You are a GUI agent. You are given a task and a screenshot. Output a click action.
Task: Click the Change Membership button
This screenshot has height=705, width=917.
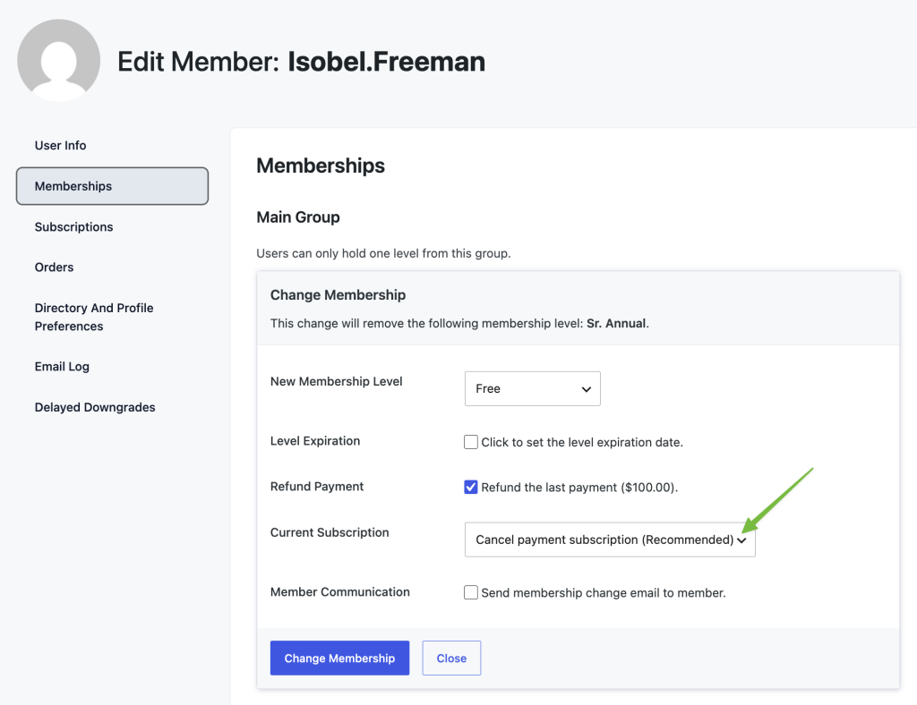[339, 658]
